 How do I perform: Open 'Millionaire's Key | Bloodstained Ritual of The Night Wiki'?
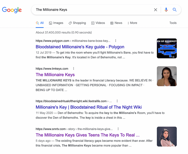pyautogui.click(x=89, y=107)
